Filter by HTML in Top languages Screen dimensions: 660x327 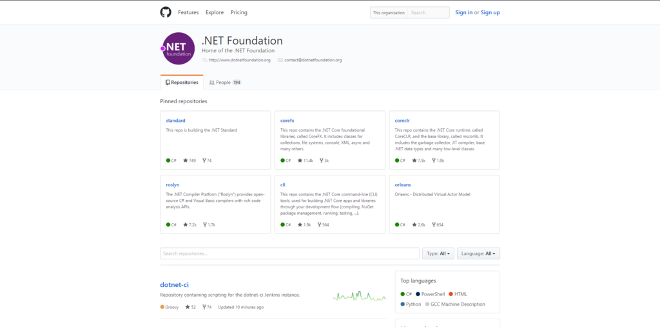click(x=458, y=294)
